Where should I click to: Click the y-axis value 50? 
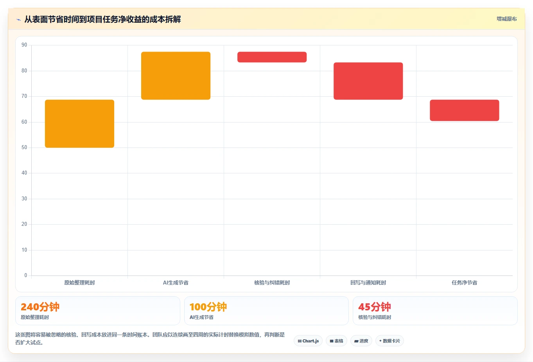pyautogui.click(x=24, y=148)
